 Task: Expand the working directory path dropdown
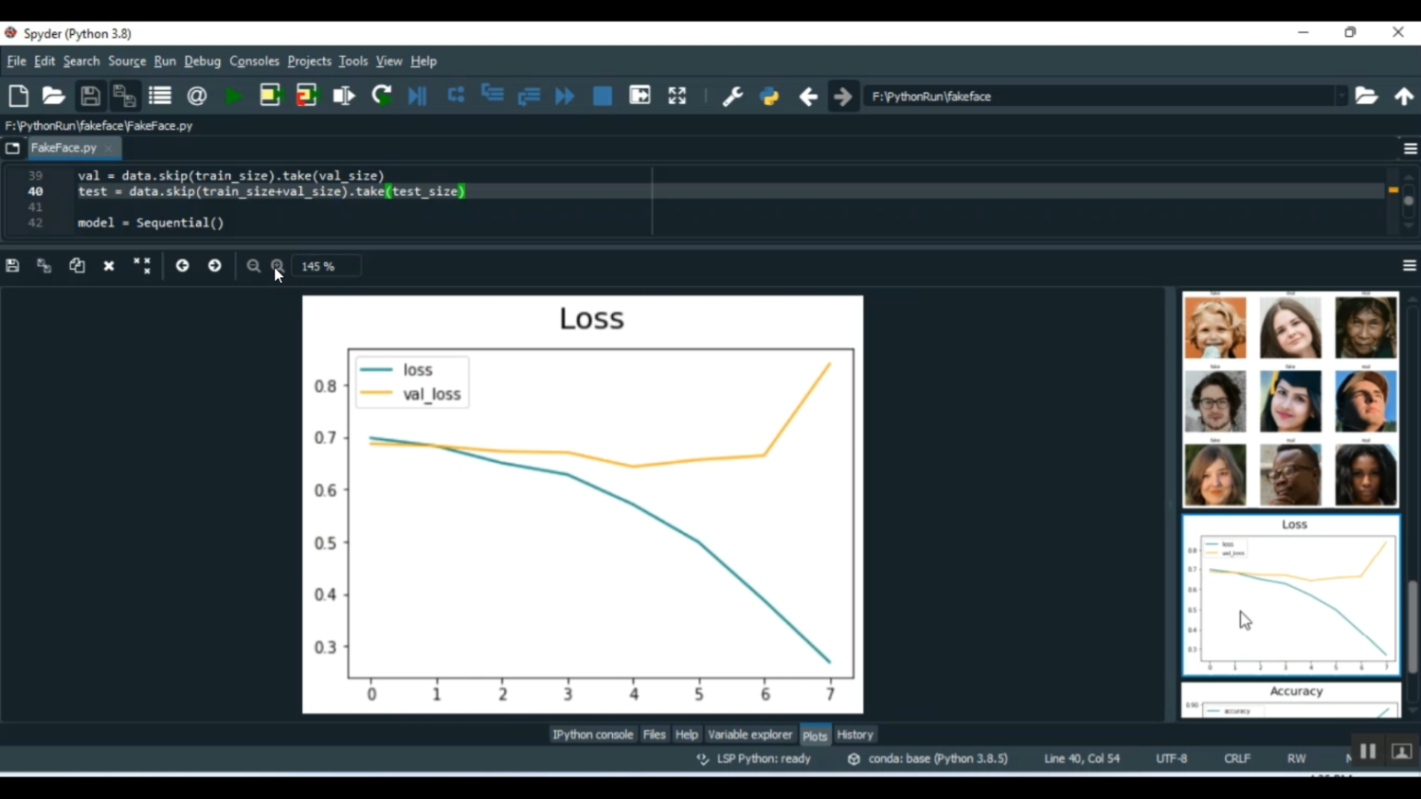1341,96
